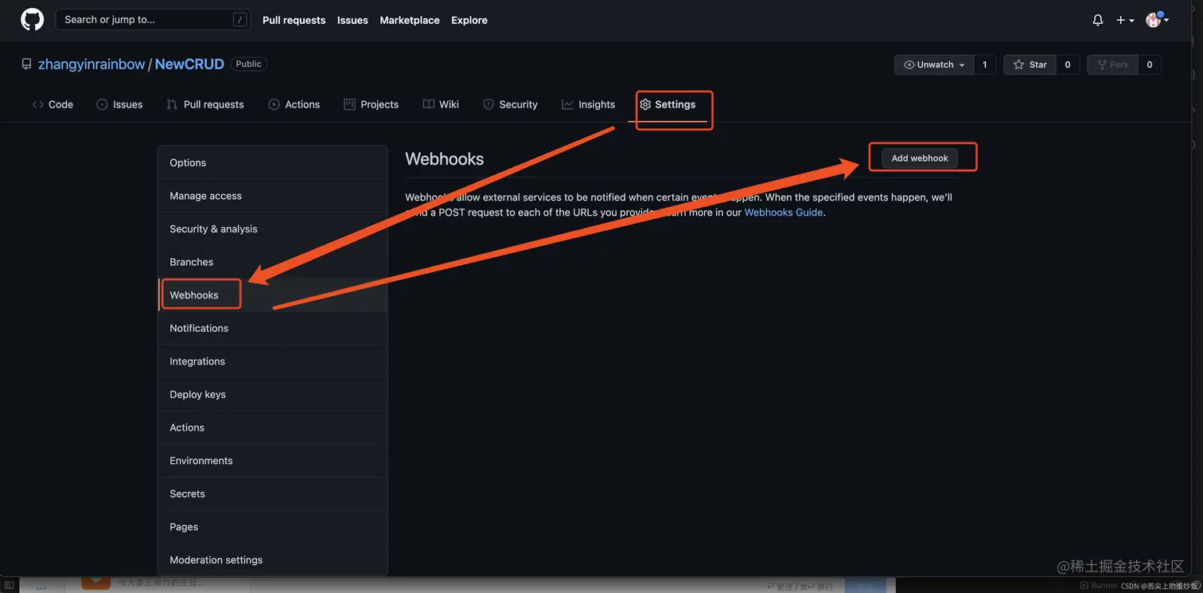Click the Star button label

click(x=1038, y=64)
